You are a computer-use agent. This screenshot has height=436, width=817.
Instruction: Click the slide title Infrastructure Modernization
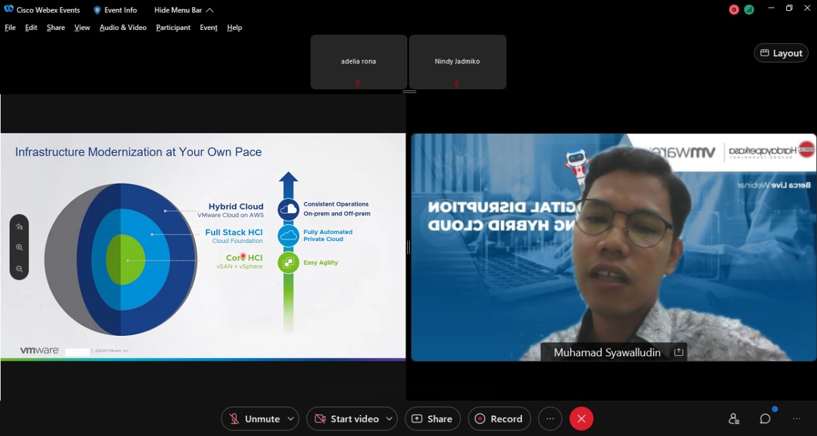(139, 152)
